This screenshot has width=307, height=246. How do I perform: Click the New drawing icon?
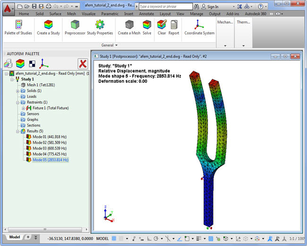click(19, 7)
